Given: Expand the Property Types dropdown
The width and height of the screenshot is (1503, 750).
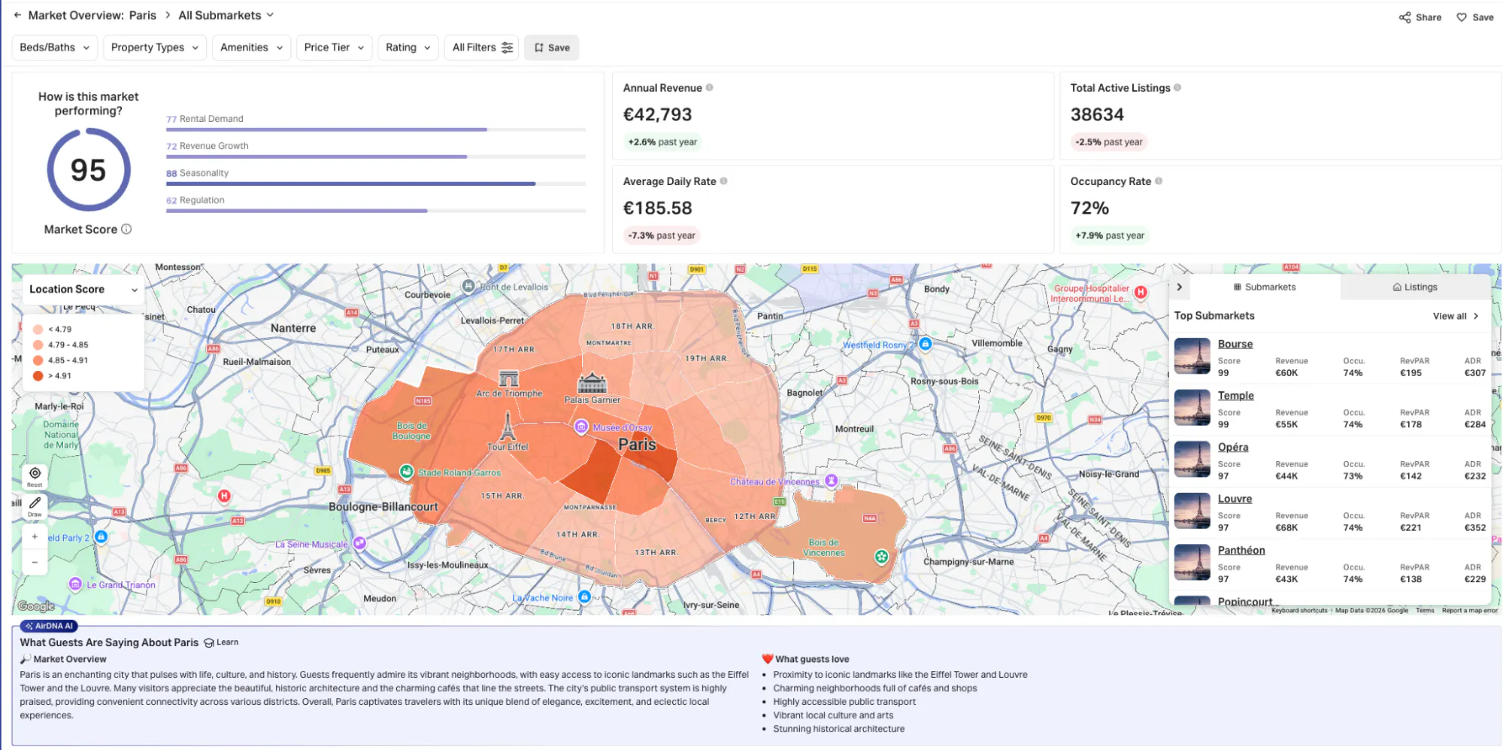Looking at the screenshot, I should (154, 47).
